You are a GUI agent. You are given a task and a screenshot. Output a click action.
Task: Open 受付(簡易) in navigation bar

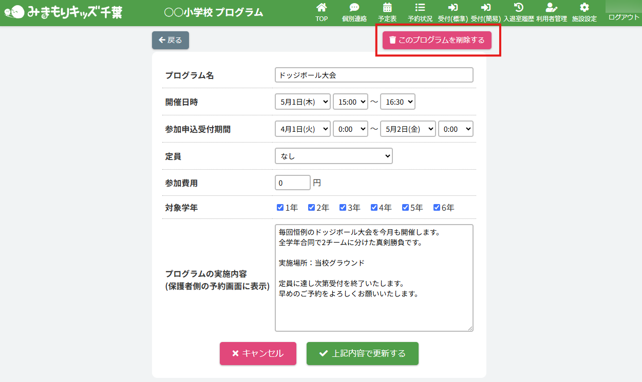point(485,12)
